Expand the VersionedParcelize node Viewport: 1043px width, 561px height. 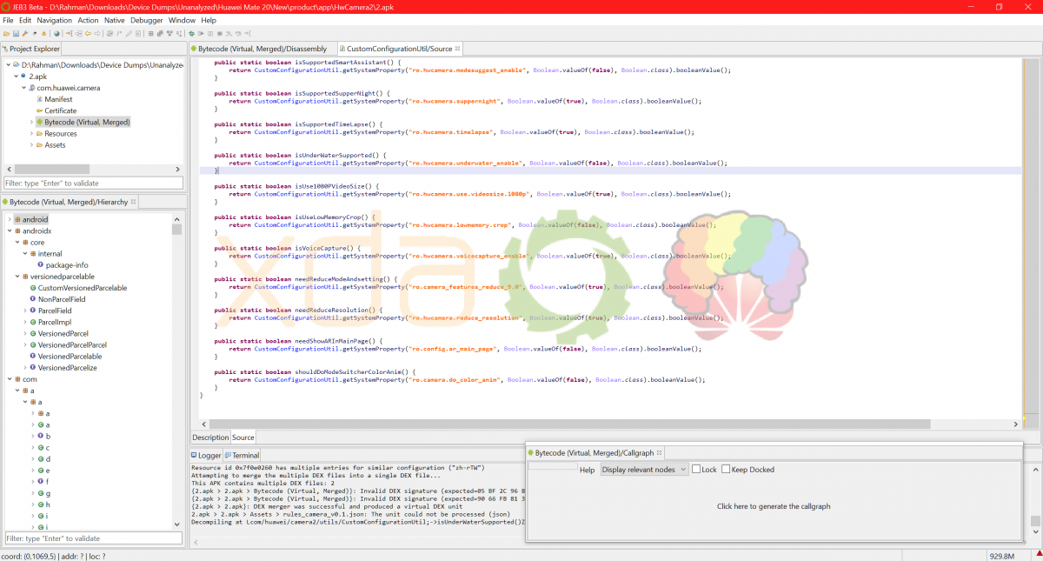[24, 368]
